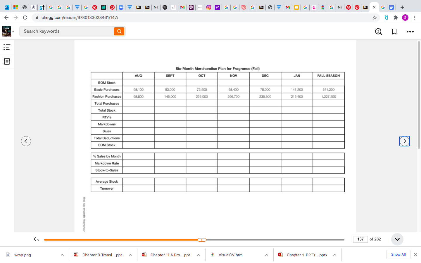Click the gray unread part of progress bar
The width and height of the screenshot is (421, 263).
(275, 240)
